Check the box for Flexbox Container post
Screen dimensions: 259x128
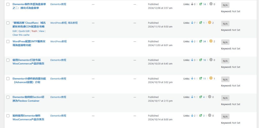point(8,97)
